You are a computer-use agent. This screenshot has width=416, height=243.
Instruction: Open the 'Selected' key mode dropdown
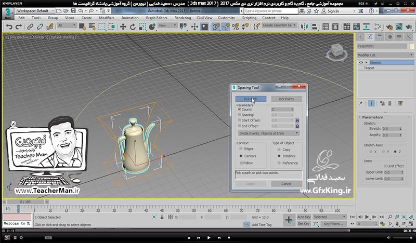coord(330,217)
